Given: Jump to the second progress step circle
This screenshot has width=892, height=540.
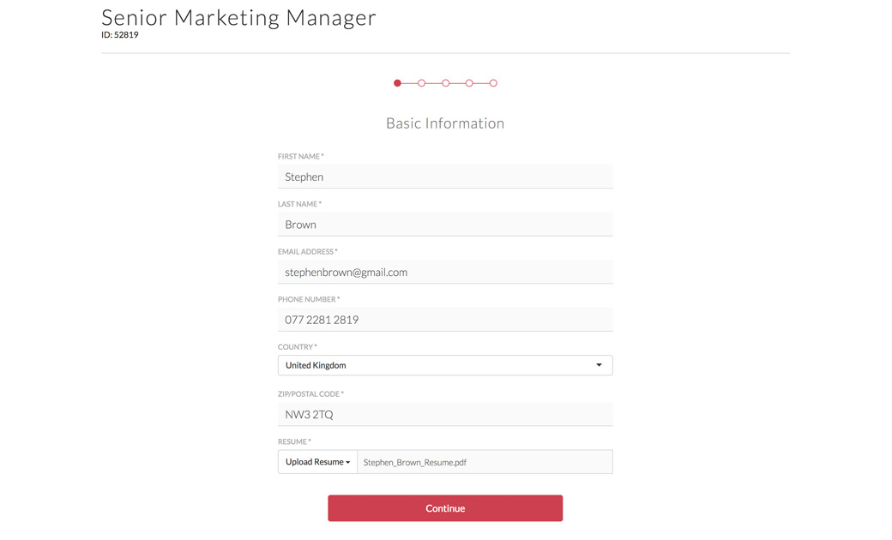Looking at the screenshot, I should 421,83.
